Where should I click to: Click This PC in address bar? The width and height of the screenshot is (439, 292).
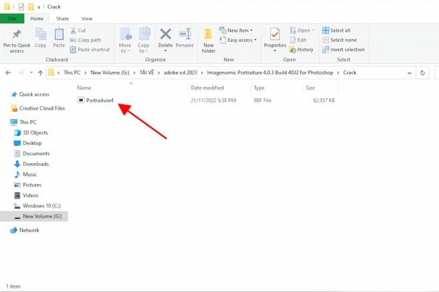pyautogui.click(x=72, y=73)
